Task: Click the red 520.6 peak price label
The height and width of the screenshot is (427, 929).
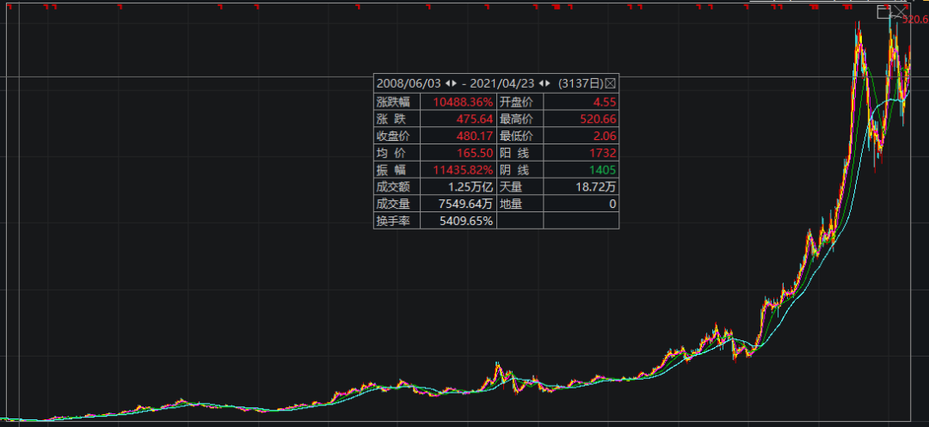Action: click(x=914, y=19)
